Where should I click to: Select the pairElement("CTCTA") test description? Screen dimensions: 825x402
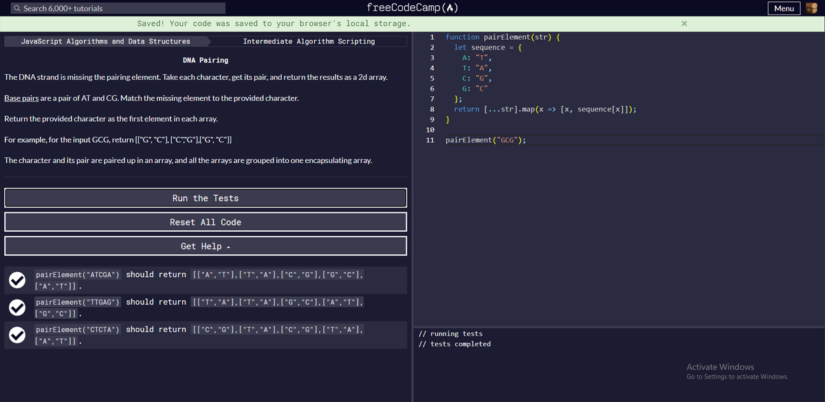click(199, 335)
